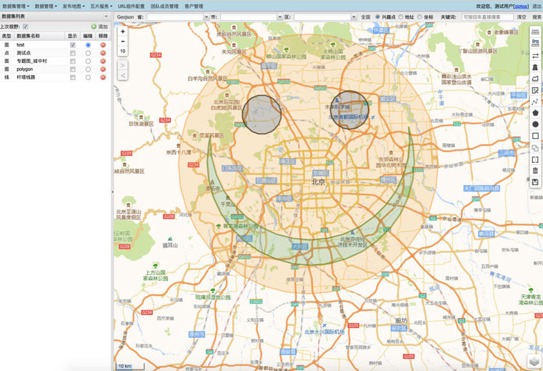Open the 省 province dropdown
This screenshot has height=371, width=543.
click(x=178, y=16)
